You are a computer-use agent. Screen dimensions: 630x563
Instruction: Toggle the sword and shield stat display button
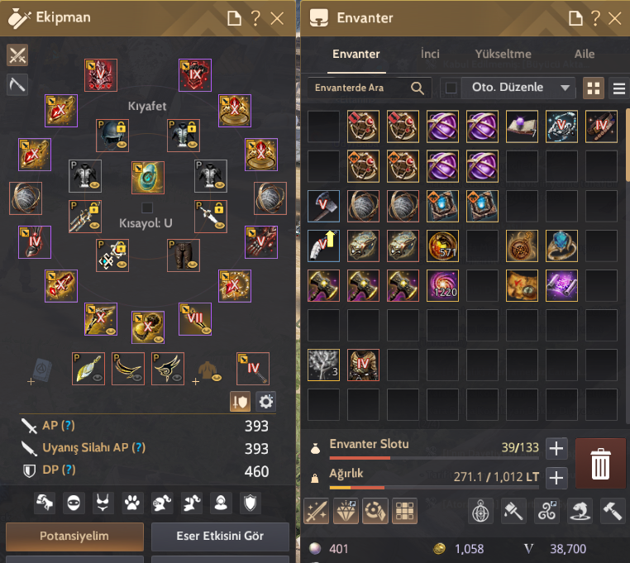pos(240,402)
